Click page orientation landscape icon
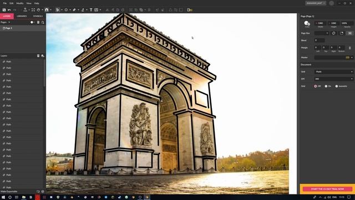This screenshot has height=200, width=355. click(x=350, y=33)
